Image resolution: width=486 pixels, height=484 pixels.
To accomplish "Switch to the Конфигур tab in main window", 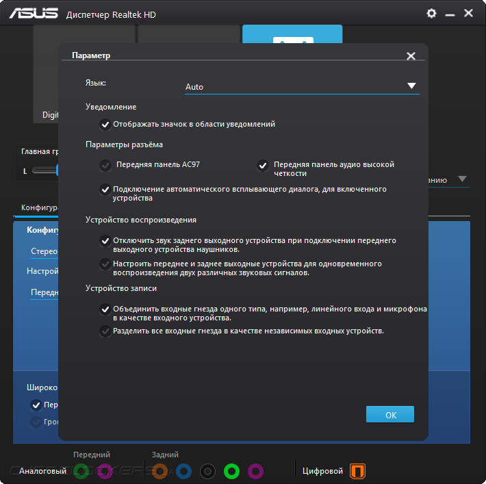I will pos(39,207).
